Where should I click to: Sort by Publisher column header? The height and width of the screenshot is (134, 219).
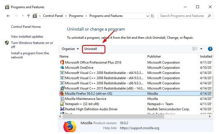154,56
